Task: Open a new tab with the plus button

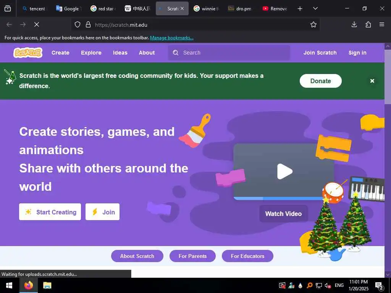Action: point(300,9)
